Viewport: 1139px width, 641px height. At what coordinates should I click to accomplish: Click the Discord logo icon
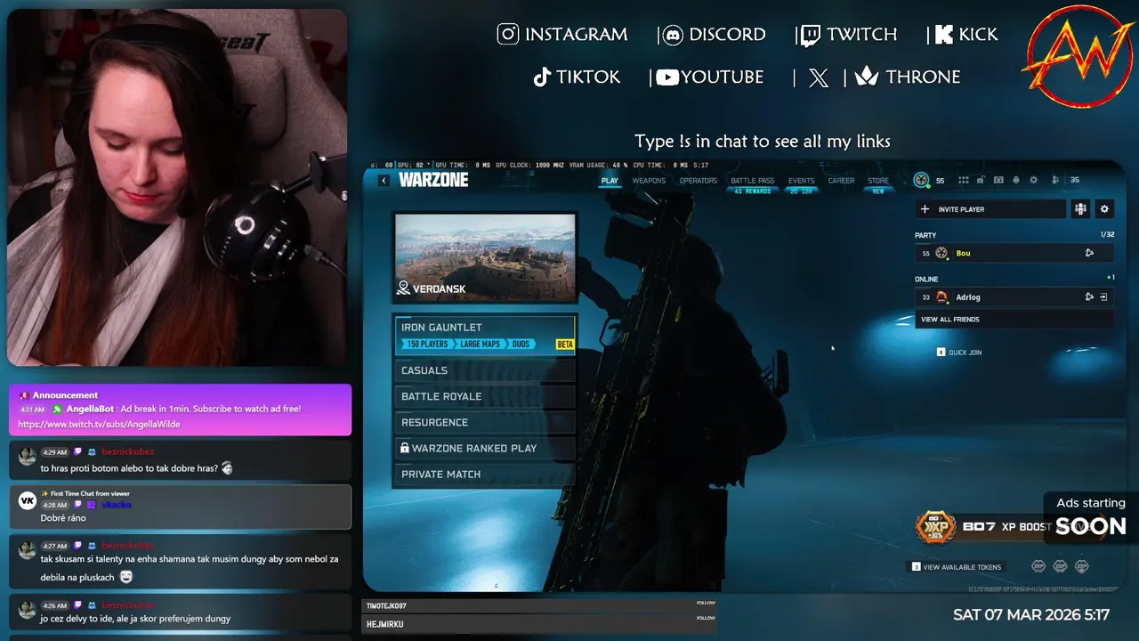[x=674, y=35]
